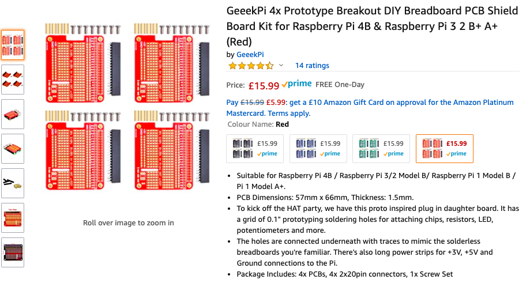This screenshot has height=287, width=530.
Task: Select the red colour variant swatch
Action: point(444,149)
